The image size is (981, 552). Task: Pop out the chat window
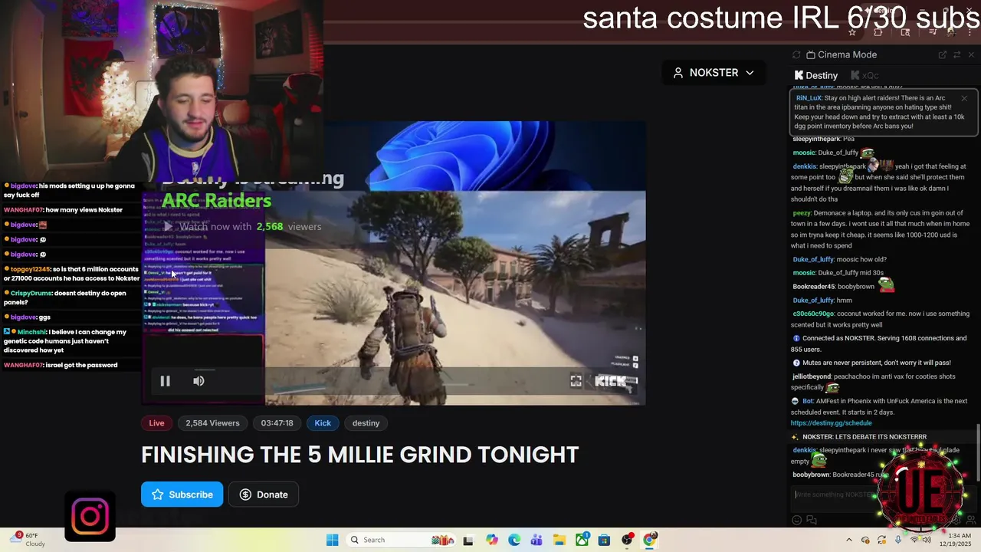click(x=942, y=54)
